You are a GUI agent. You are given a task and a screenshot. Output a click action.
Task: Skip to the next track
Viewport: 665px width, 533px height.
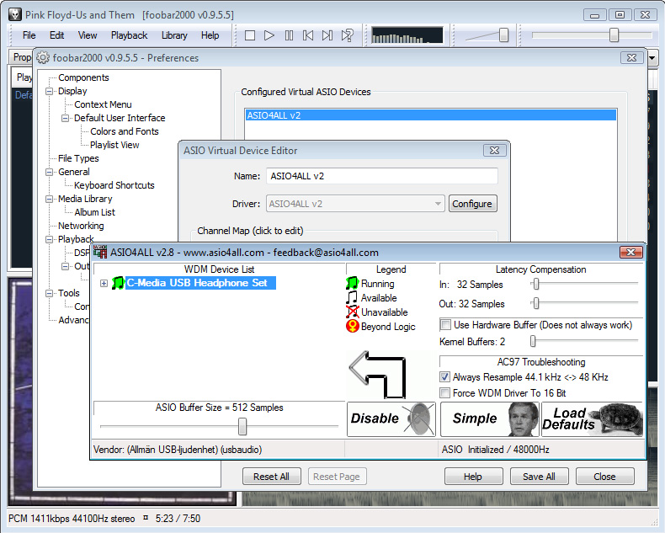coord(327,35)
